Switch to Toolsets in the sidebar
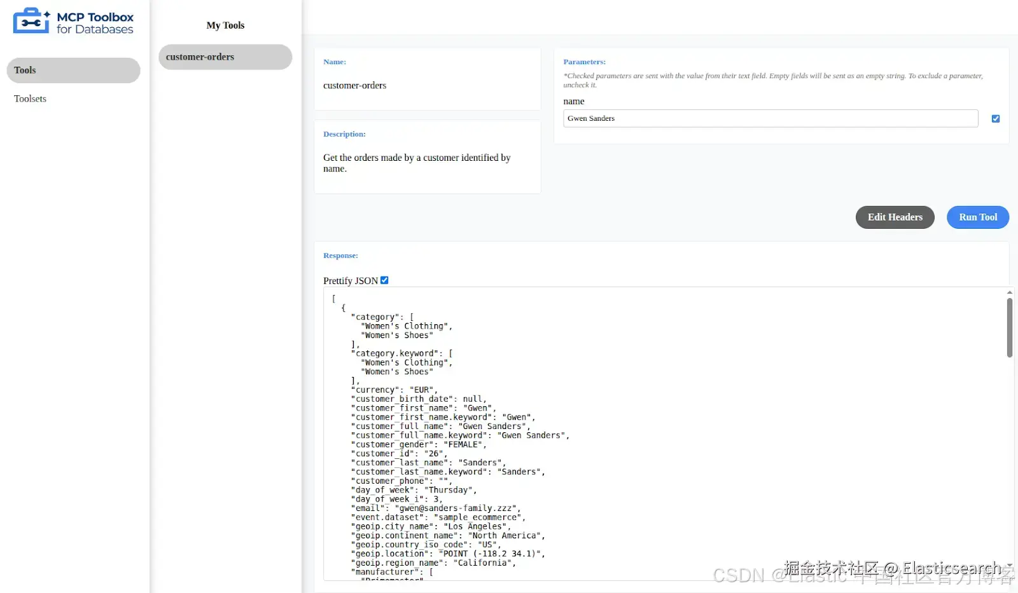The width and height of the screenshot is (1018, 593). 30,99
